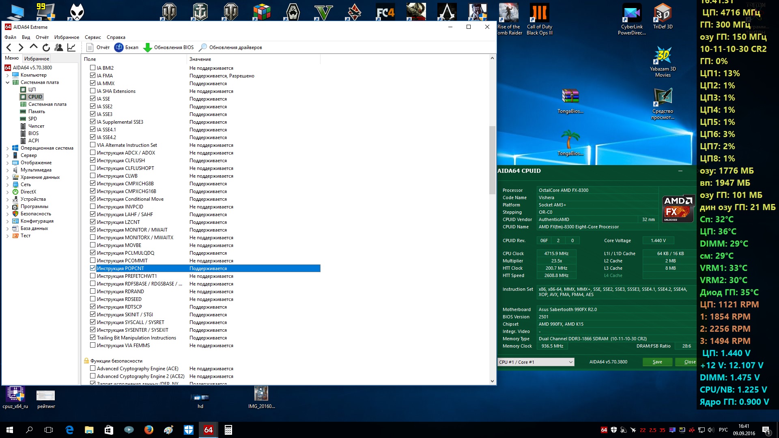
Task: Click Save in the CPUID panel
Action: [x=657, y=362]
